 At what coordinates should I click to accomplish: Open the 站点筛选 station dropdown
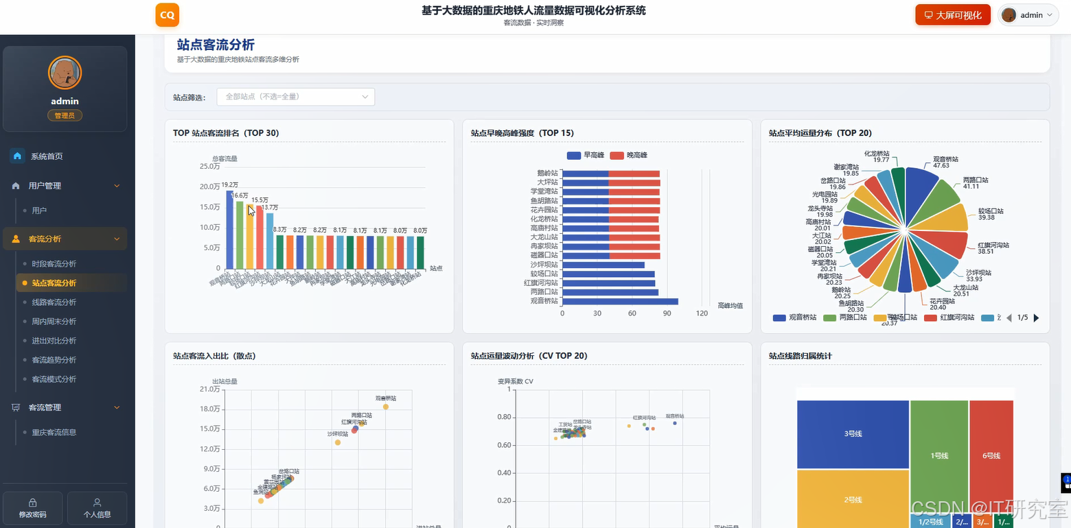(296, 97)
